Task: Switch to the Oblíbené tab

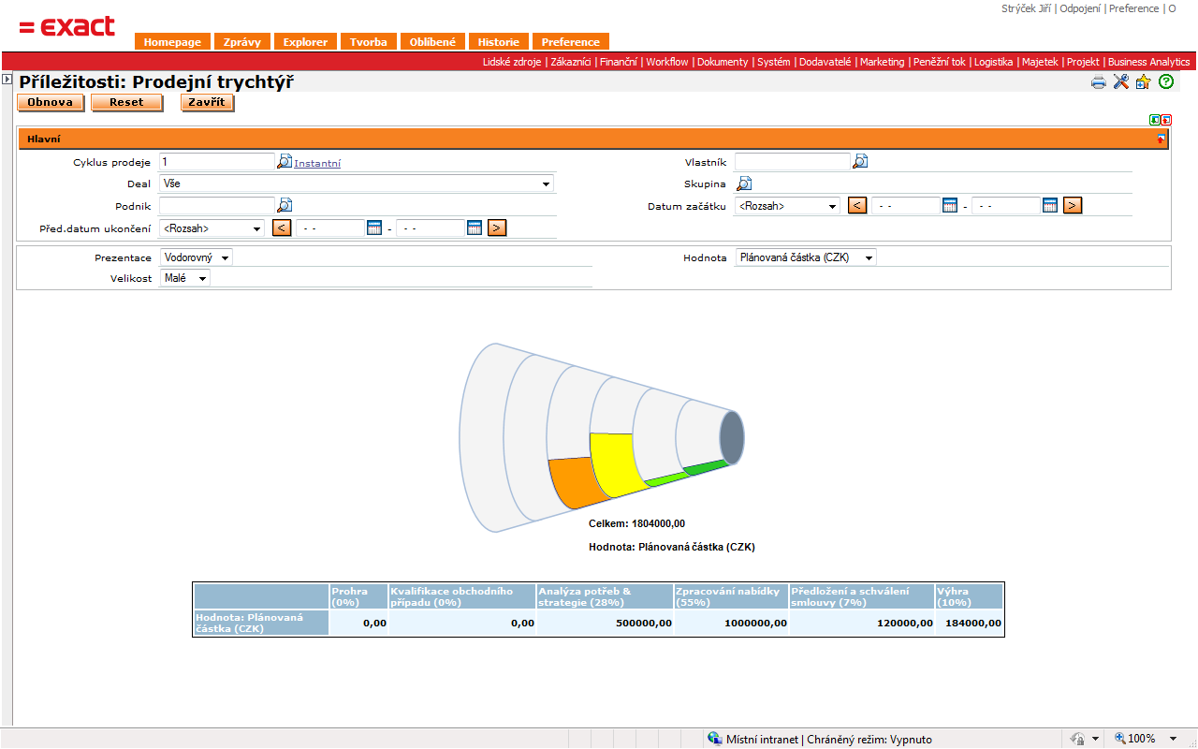Action: (432, 42)
